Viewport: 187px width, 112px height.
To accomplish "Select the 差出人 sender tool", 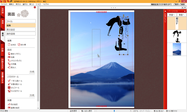I will click(x=9, y=67).
